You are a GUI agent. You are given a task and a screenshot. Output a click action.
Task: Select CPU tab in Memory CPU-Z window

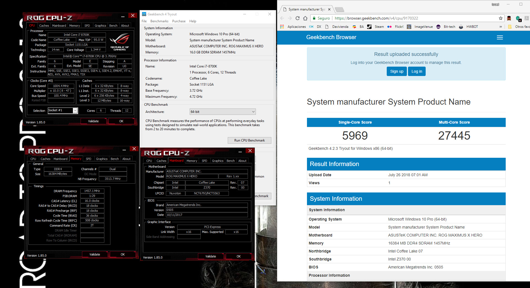(33, 159)
